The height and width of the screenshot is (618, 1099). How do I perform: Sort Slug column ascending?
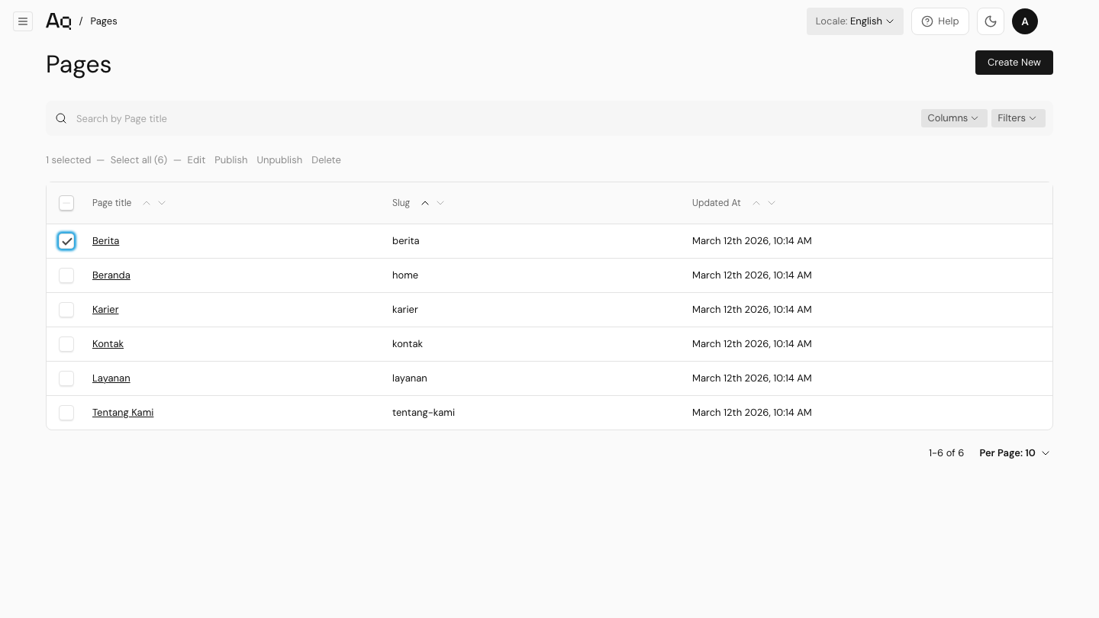[425, 203]
